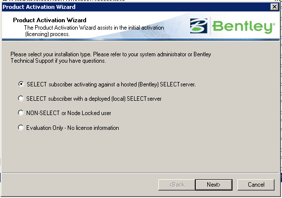This screenshot has width=282, height=198.
Task: Click the 'Evaluation Only - No license information' label
Action: pos(73,128)
